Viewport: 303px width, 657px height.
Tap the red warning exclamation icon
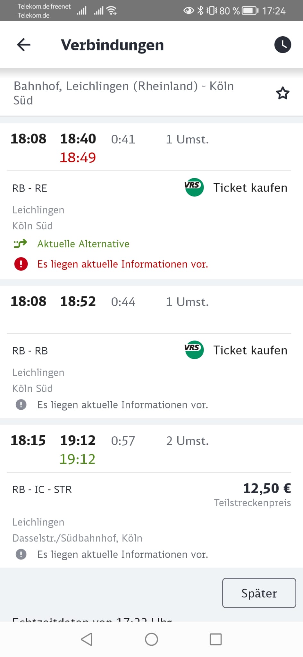coord(21,264)
